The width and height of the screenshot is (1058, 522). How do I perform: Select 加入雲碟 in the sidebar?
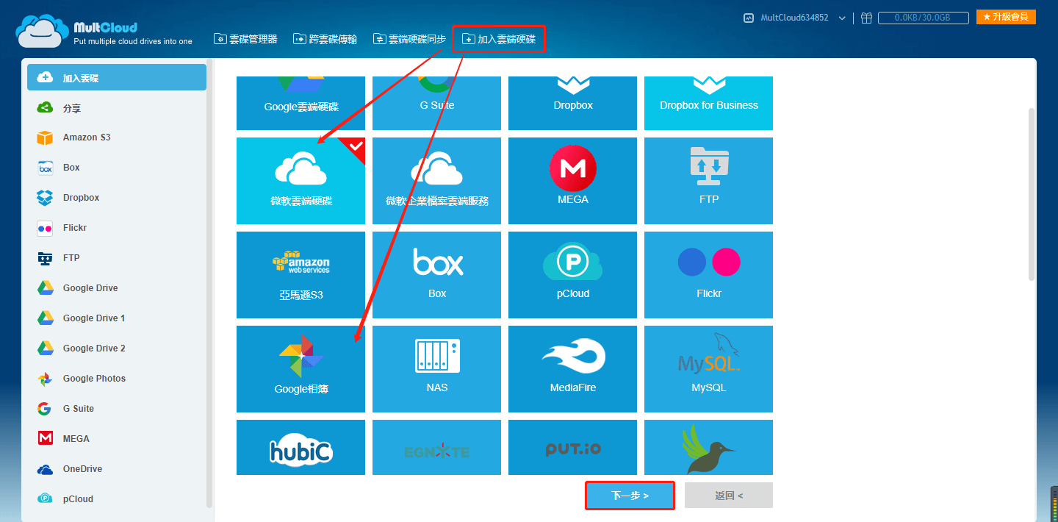[117, 77]
